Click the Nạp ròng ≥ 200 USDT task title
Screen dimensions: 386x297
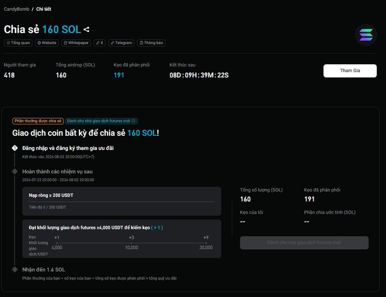(51, 195)
